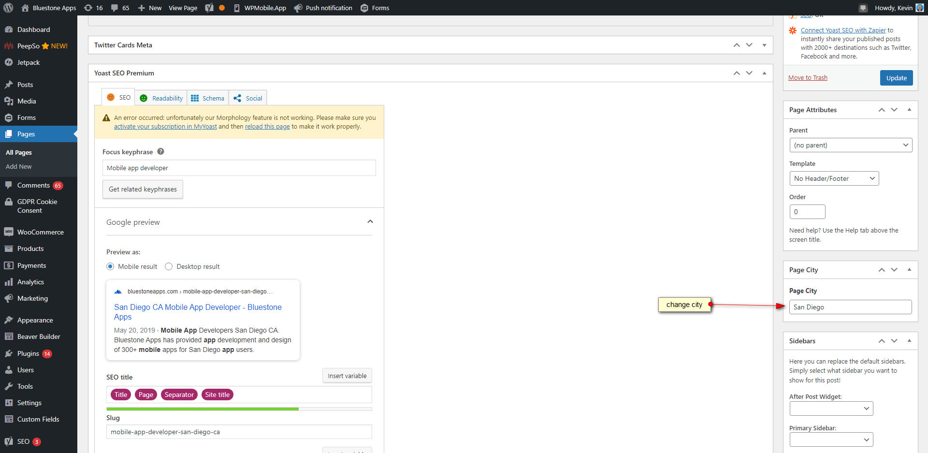
Task: Click the Payments dollar icon
Action: pos(9,265)
